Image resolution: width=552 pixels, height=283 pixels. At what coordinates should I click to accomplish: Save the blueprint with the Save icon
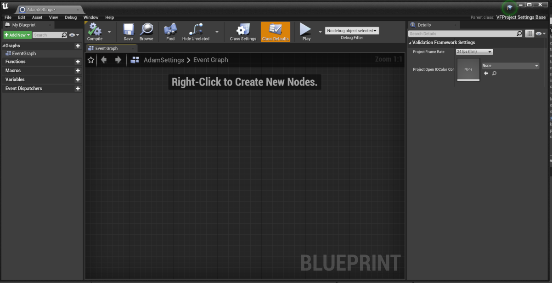coord(128,30)
